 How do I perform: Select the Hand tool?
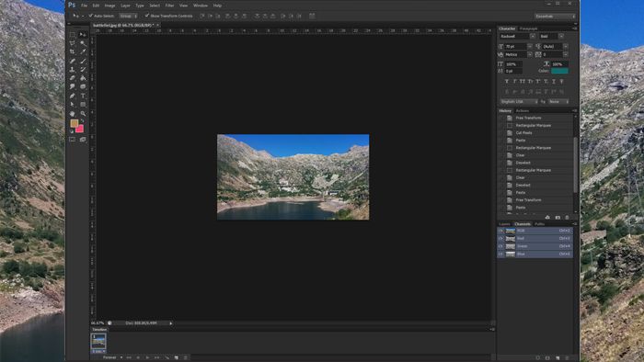pyautogui.click(x=73, y=113)
